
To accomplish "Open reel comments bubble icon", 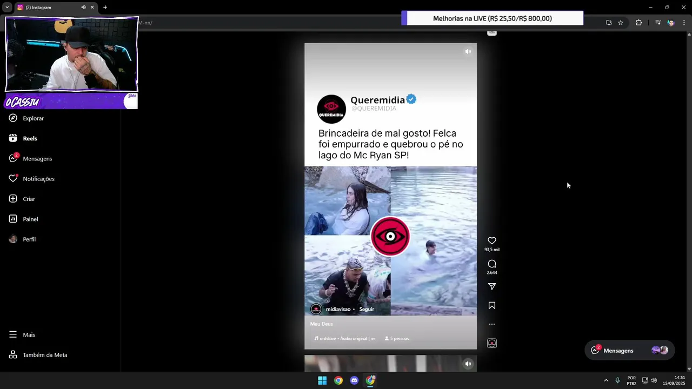I will tap(492, 264).
